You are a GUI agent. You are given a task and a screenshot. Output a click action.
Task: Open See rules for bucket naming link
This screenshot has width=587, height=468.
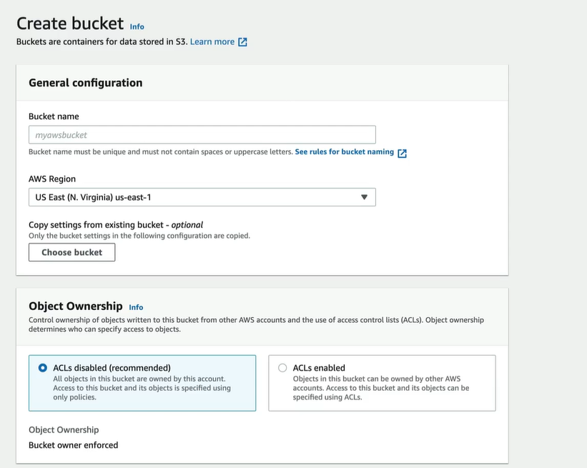[345, 152]
